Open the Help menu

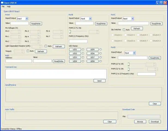(9, 7)
